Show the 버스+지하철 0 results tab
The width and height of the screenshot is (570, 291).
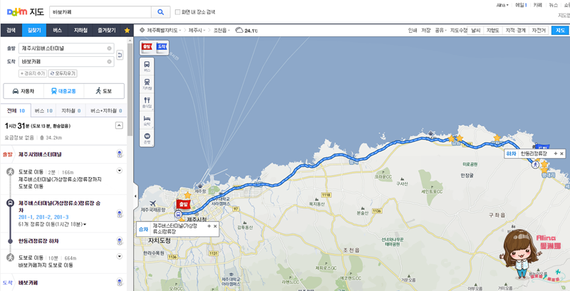pos(106,111)
